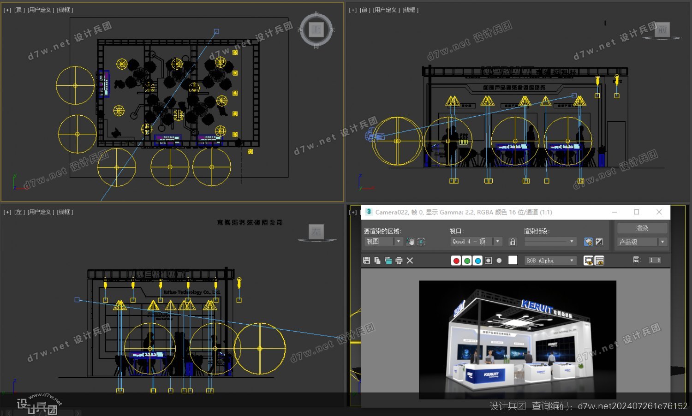The width and height of the screenshot is (692, 416).
Task: Open top viewport [用户定义] shading menu
Action: coord(40,10)
